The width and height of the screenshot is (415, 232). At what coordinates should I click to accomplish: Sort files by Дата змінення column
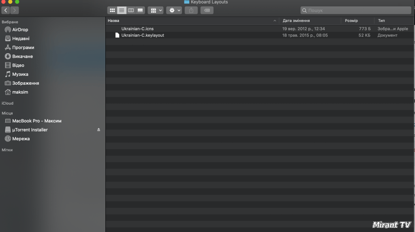(310, 21)
